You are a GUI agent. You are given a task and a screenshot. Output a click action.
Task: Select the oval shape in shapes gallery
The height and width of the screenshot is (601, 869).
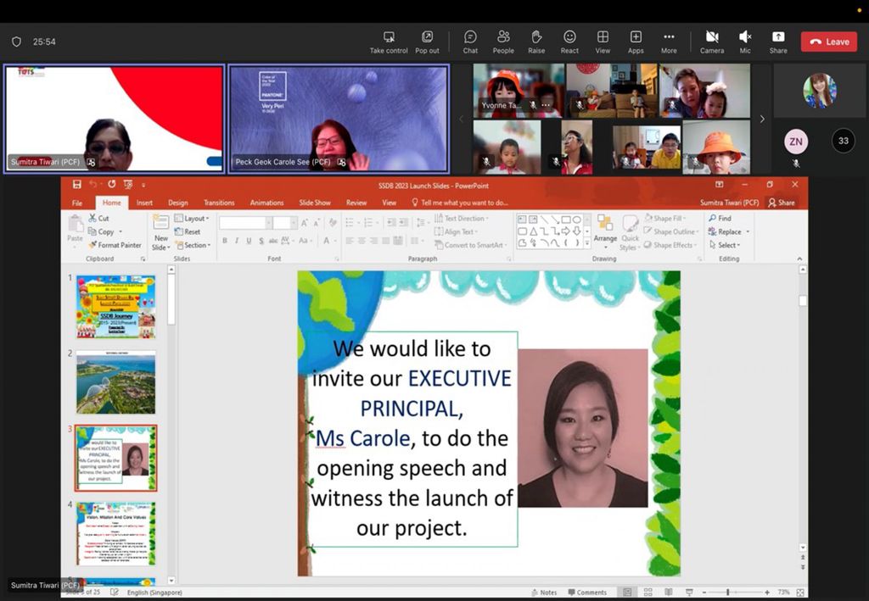tap(576, 220)
